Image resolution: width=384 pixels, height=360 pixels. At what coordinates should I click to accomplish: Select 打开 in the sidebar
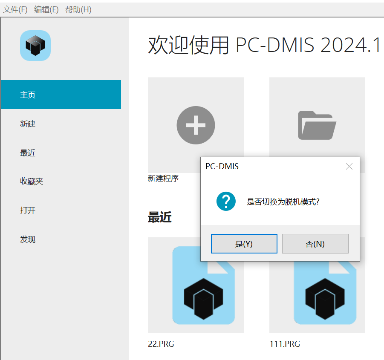[28, 210]
